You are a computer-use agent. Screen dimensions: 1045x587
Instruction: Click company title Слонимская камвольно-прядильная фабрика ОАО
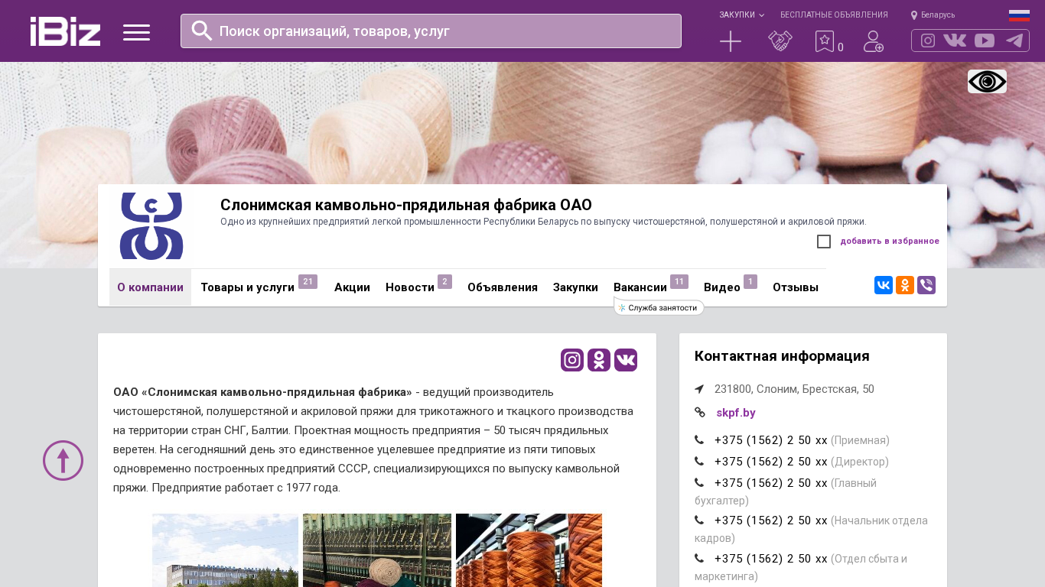pyautogui.click(x=406, y=205)
